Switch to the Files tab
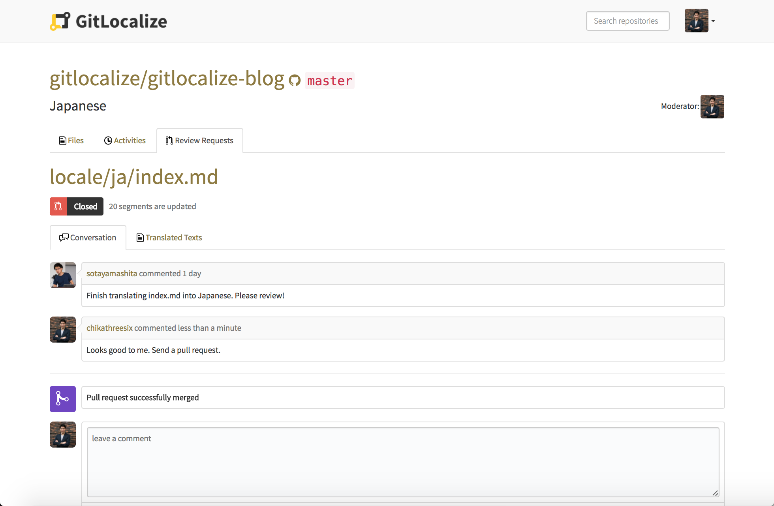Screen dimensions: 774x506 [71, 141]
